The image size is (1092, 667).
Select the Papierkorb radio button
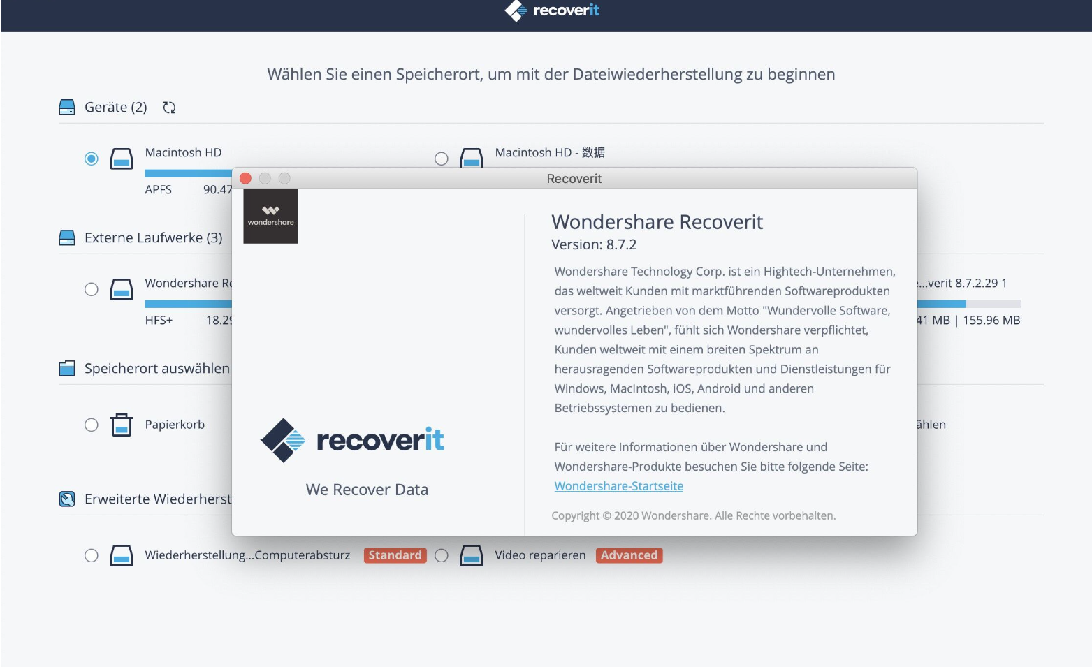point(92,425)
